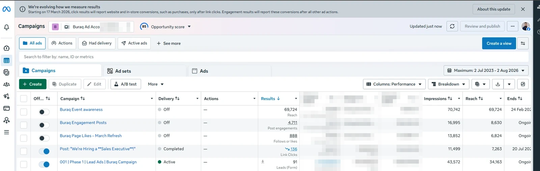The height and width of the screenshot is (171, 540).
Task: Open the view settings sliders icon
Action: [x=523, y=43]
